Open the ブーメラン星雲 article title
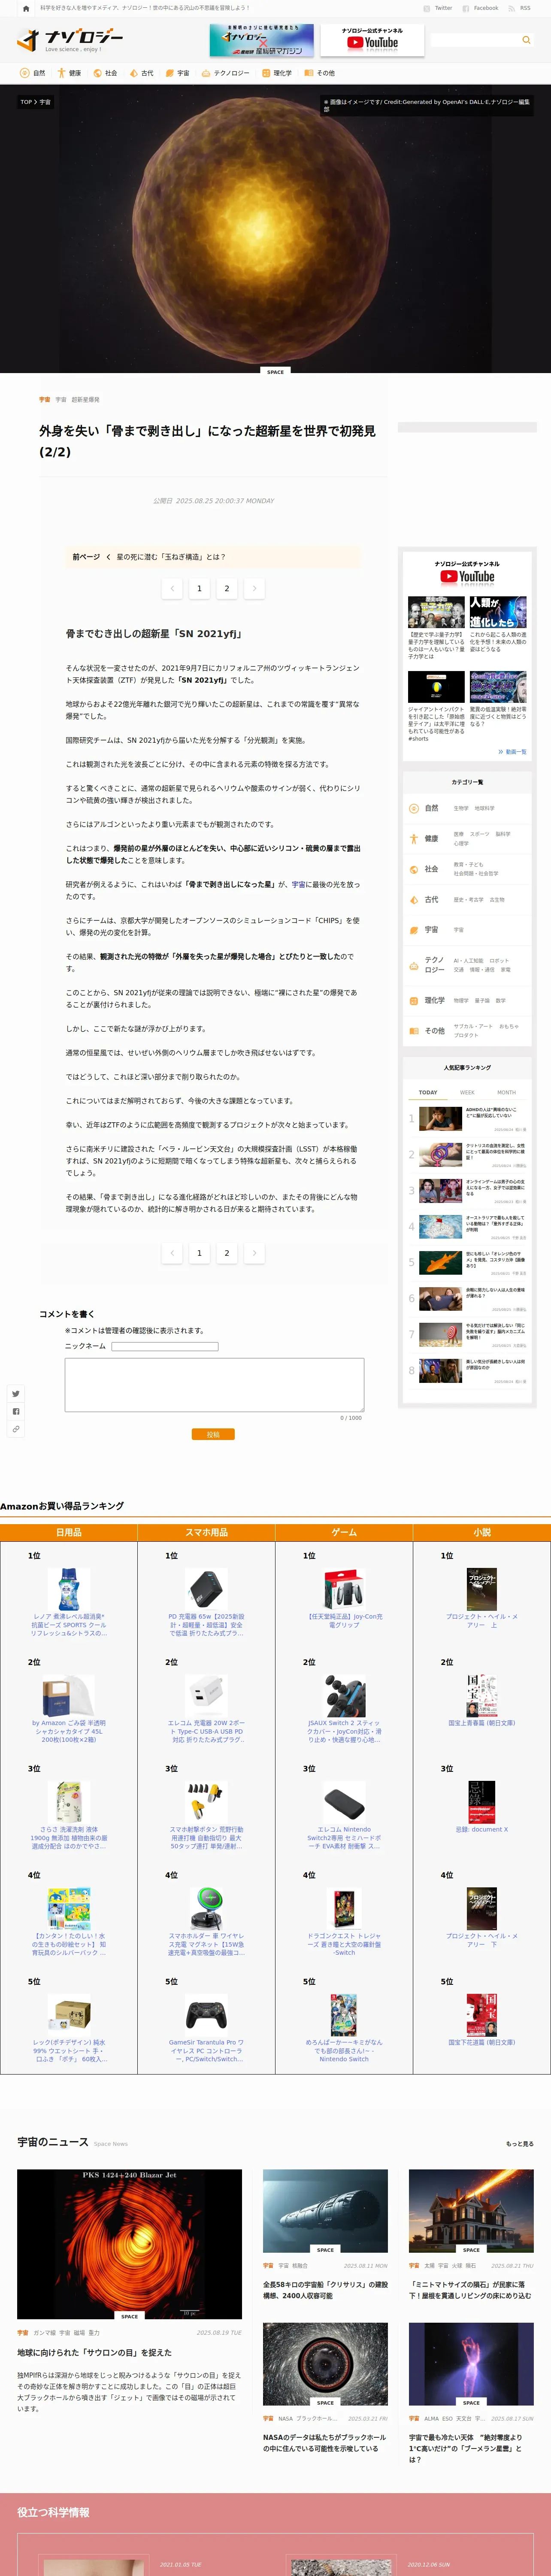Screen dimensions: 551x2576 pyautogui.click(x=467, y=2448)
